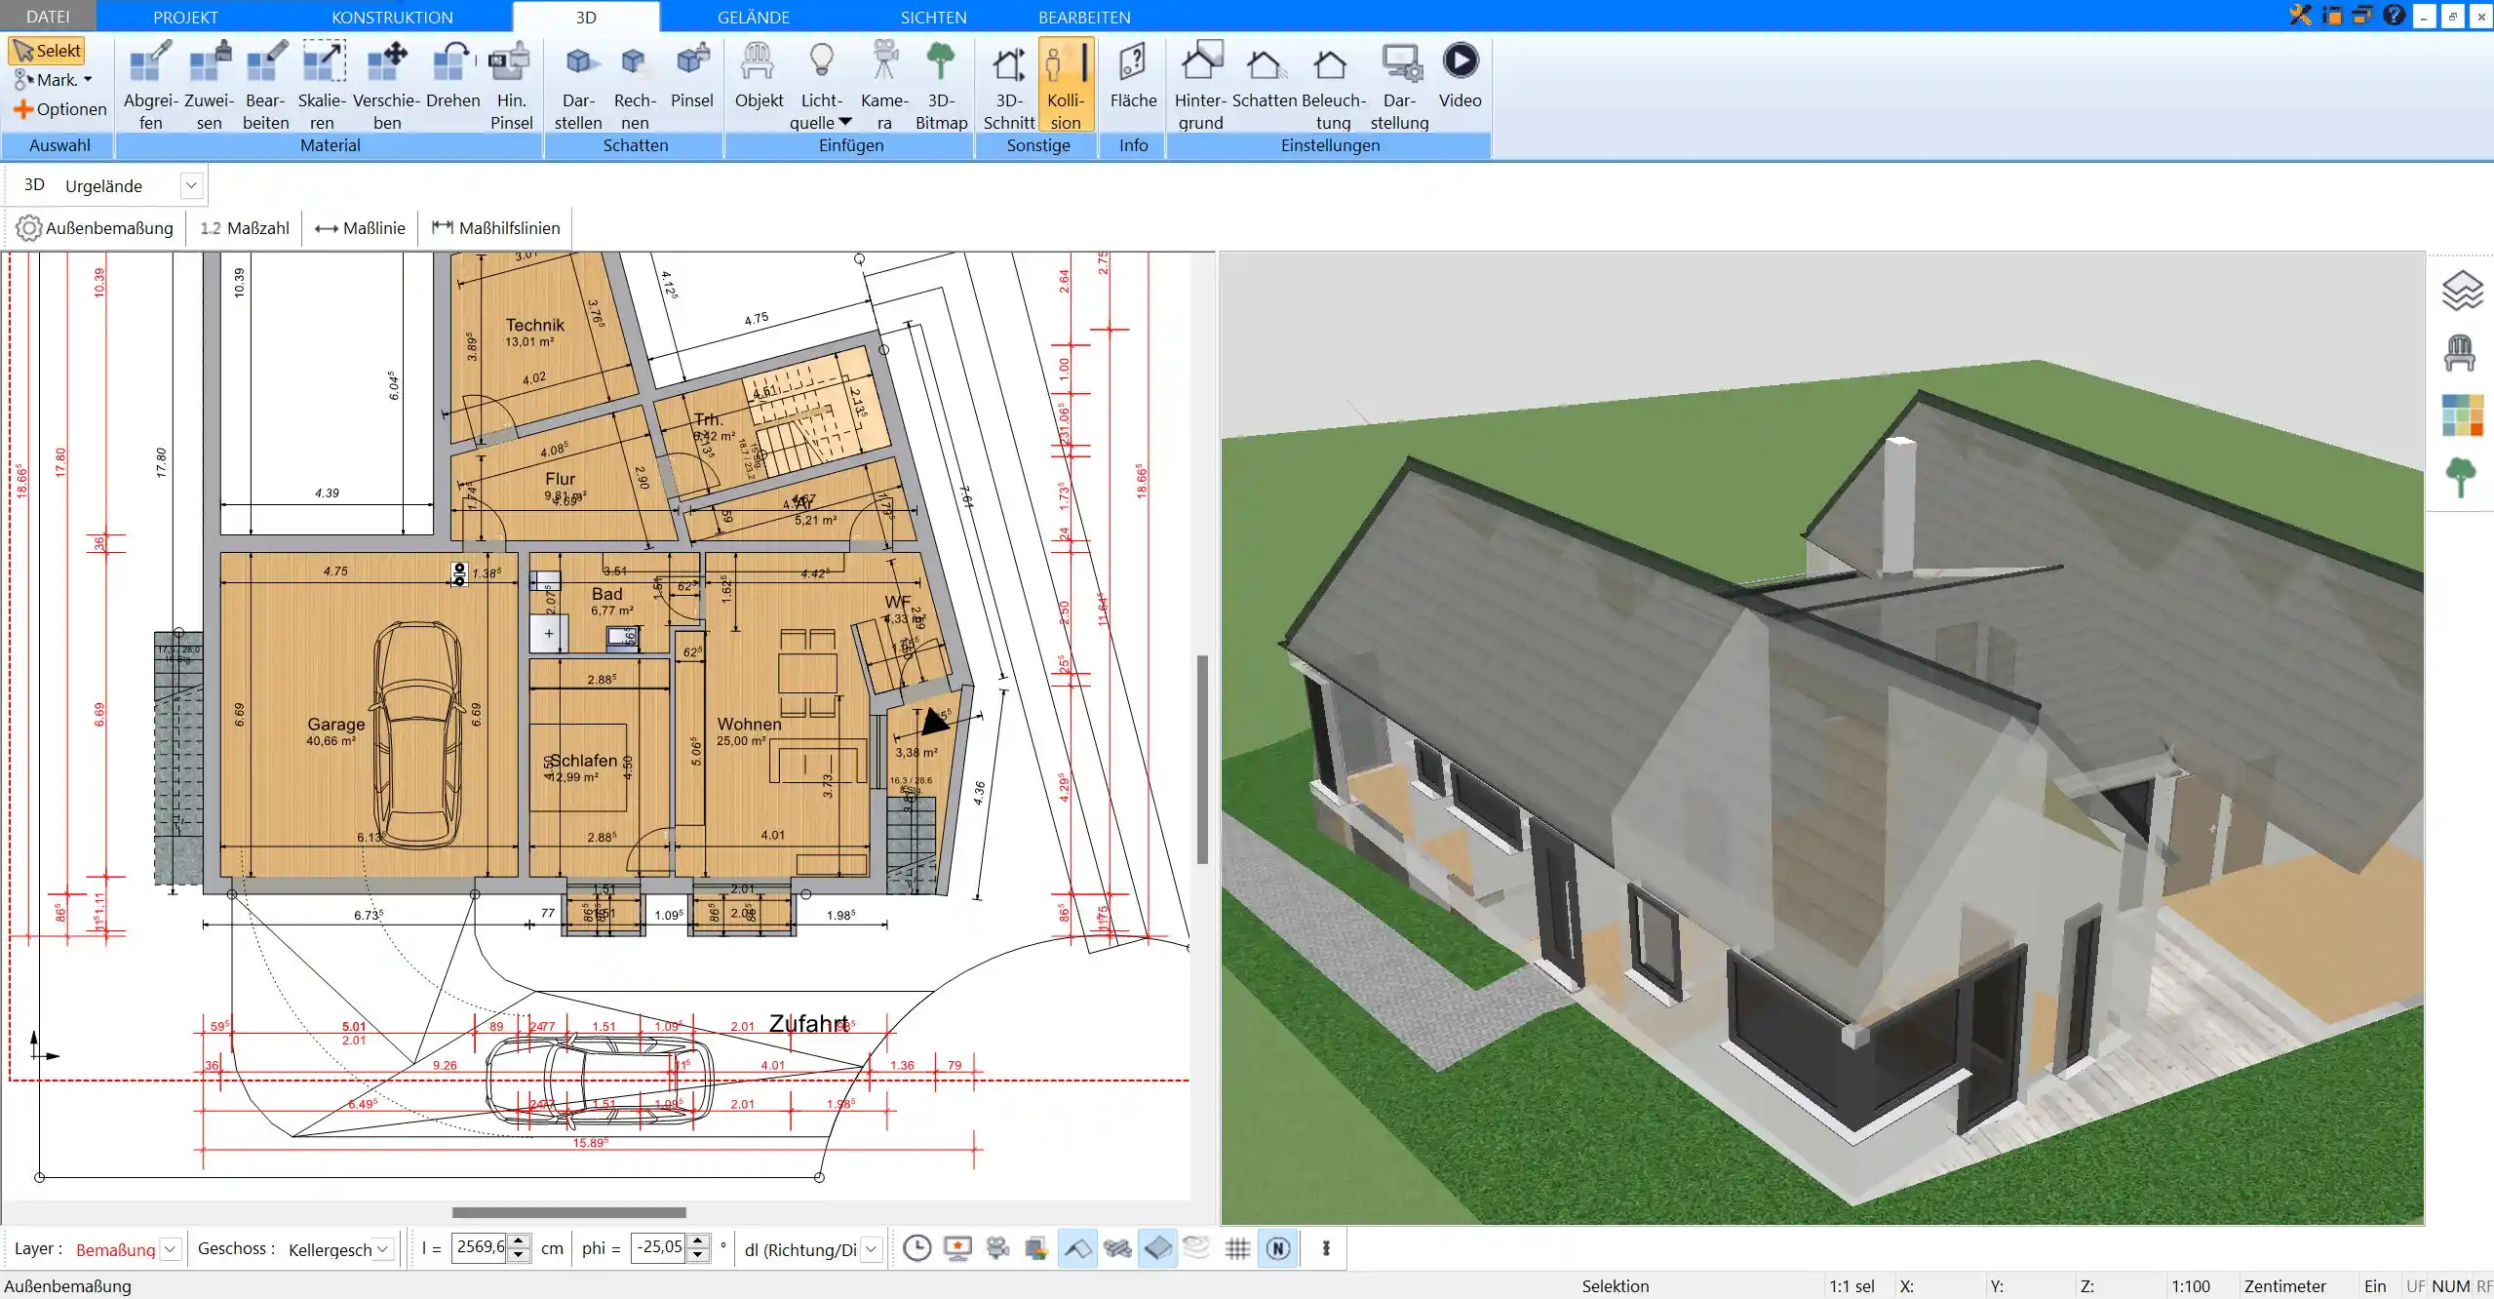Image resolution: width=2494 pixels, height=1299 pixels.
Task: Click the wrench tools icon in title bar
Action: click(x=2300, y=15)
